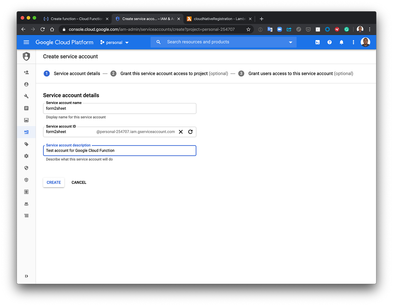The width and height of the screenshot is (393, 306).
Task: Regenerate the service account ID with refresh icon
Action: (190, 132)
